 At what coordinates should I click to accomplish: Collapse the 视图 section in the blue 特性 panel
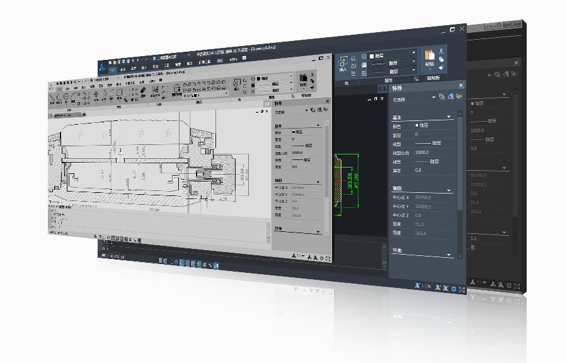pos(449,190)
